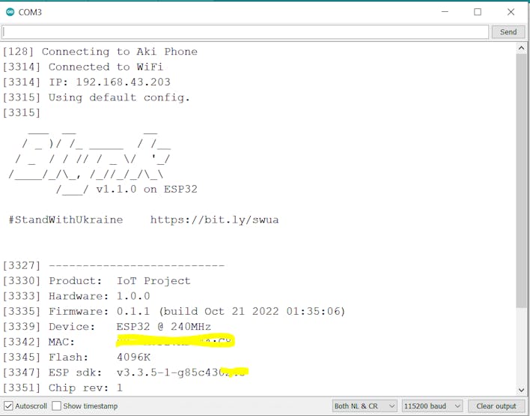
Task: Maximize the COM3 window
Action: click(478, 12)
